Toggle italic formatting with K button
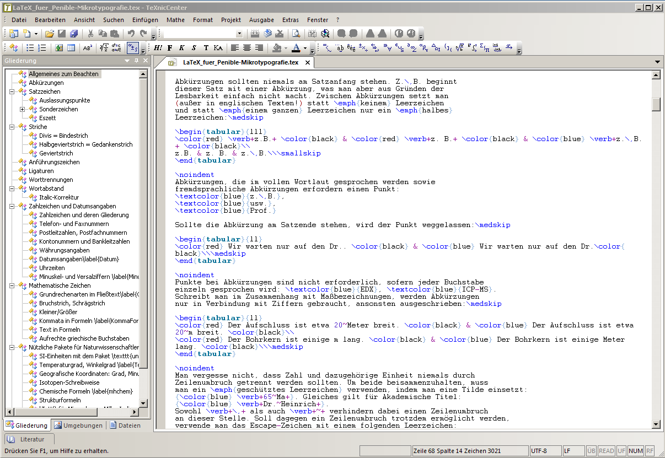Viewport: 665px width, 458px height. point(181,48)
